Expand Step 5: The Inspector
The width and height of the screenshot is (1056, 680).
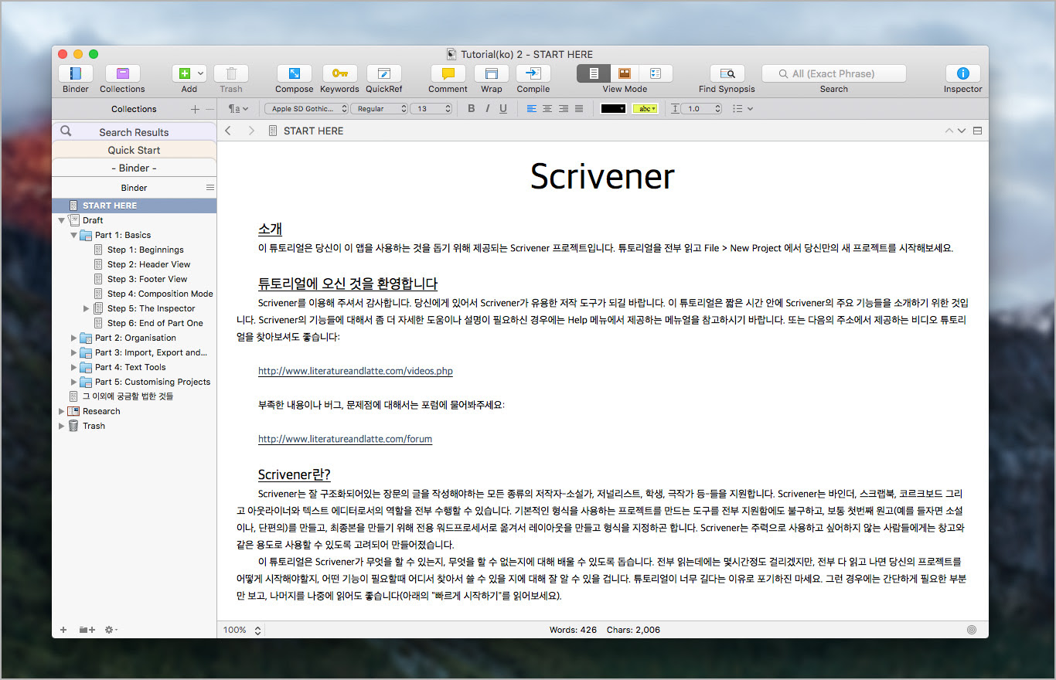point(87,308)
